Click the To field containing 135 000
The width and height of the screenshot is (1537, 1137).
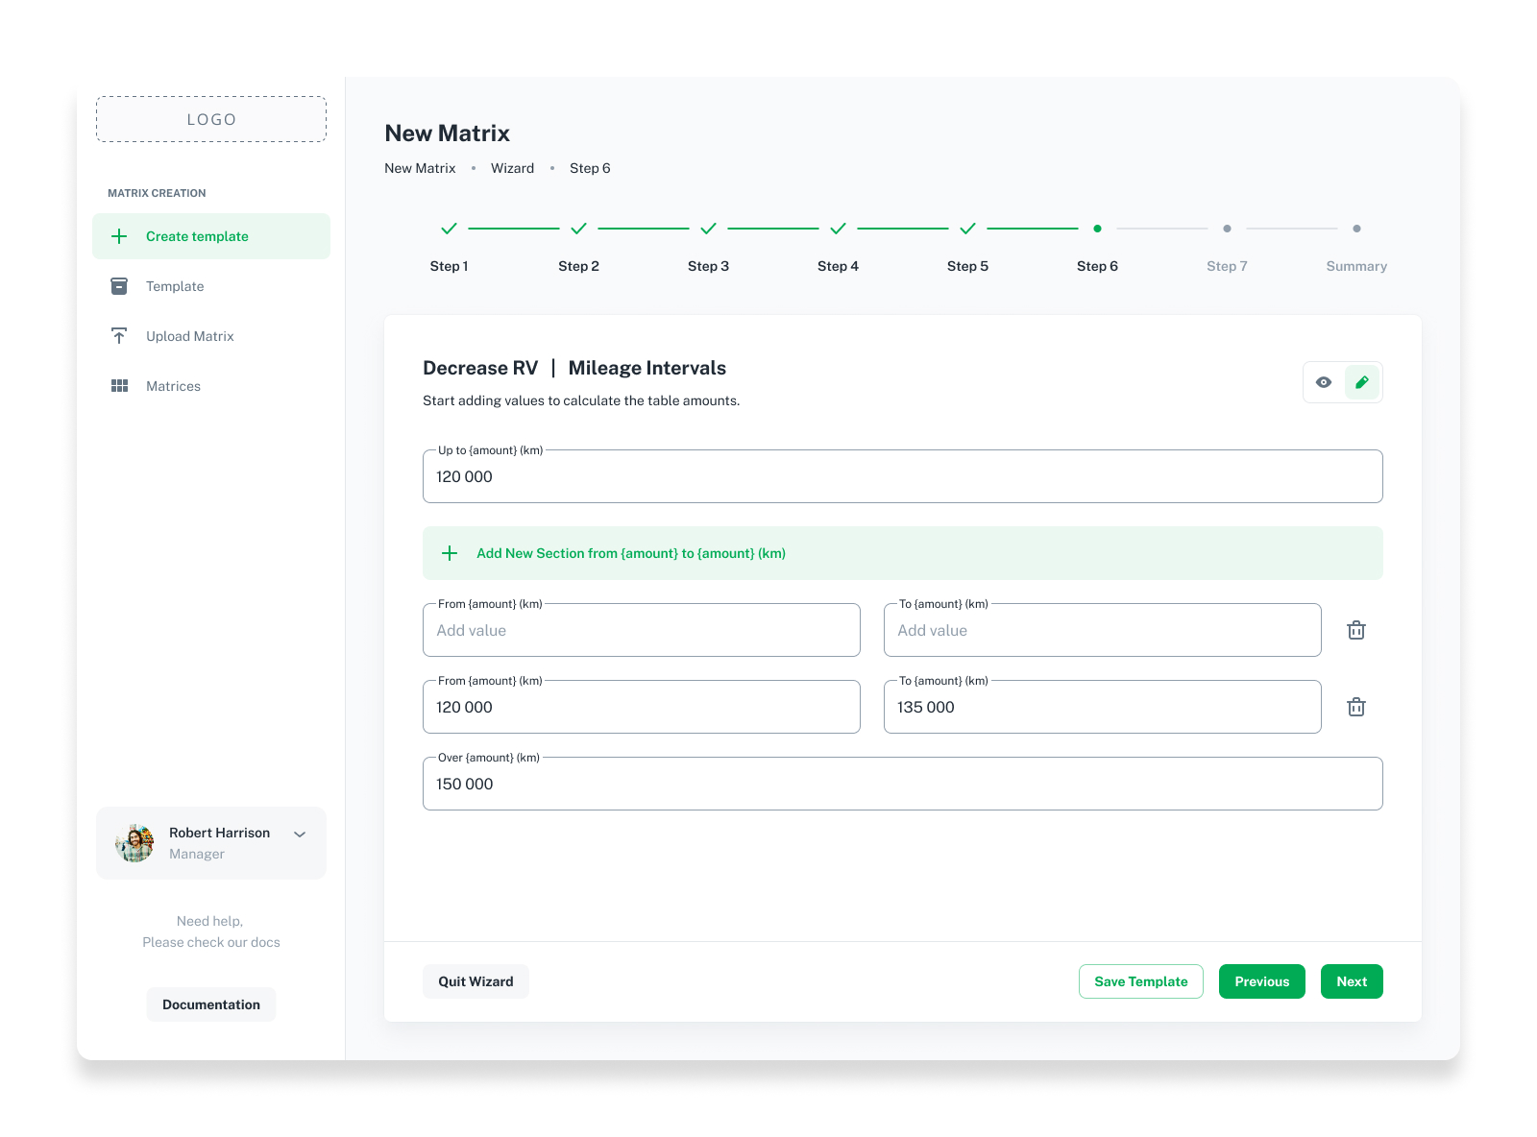[x=1103, y=707]
